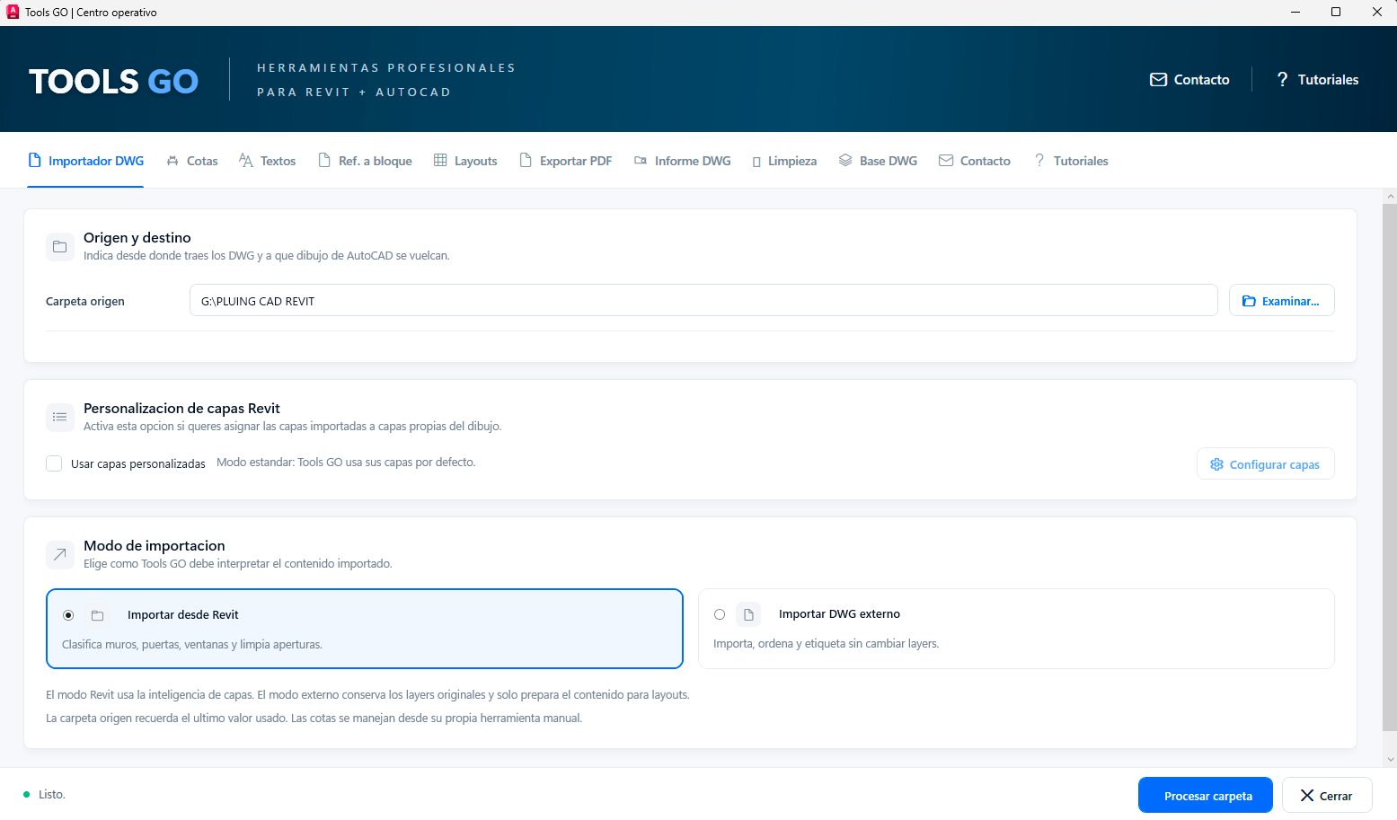
Task: Go to the Ref. a bloque tab
Action: coord(366,161)
